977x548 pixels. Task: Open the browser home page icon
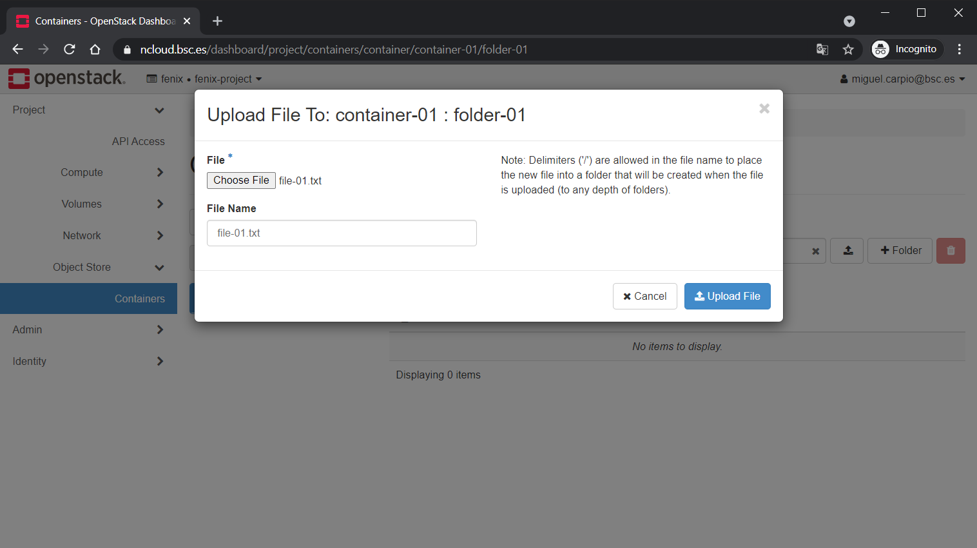click(x=95, y=49)
